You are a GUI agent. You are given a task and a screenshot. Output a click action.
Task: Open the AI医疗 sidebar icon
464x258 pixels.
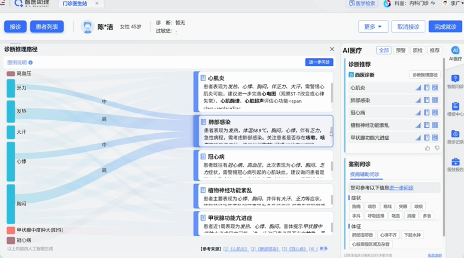click(x=455, y=51)
